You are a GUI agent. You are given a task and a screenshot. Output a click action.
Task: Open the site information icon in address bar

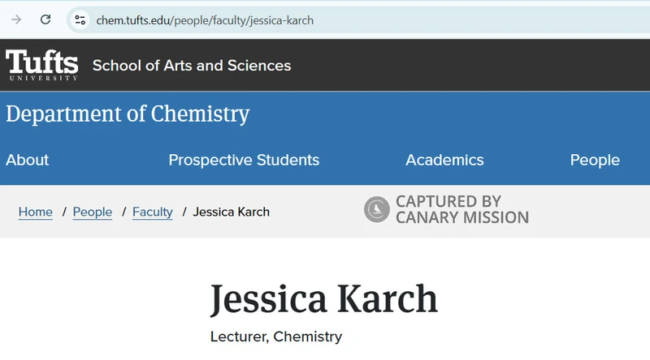(x=80, y=19)
